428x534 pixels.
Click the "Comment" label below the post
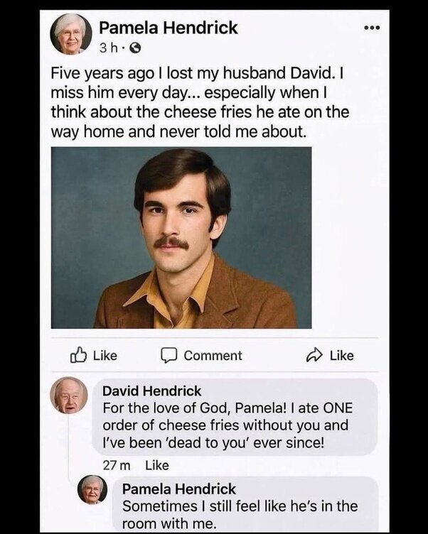pos(213,356)
